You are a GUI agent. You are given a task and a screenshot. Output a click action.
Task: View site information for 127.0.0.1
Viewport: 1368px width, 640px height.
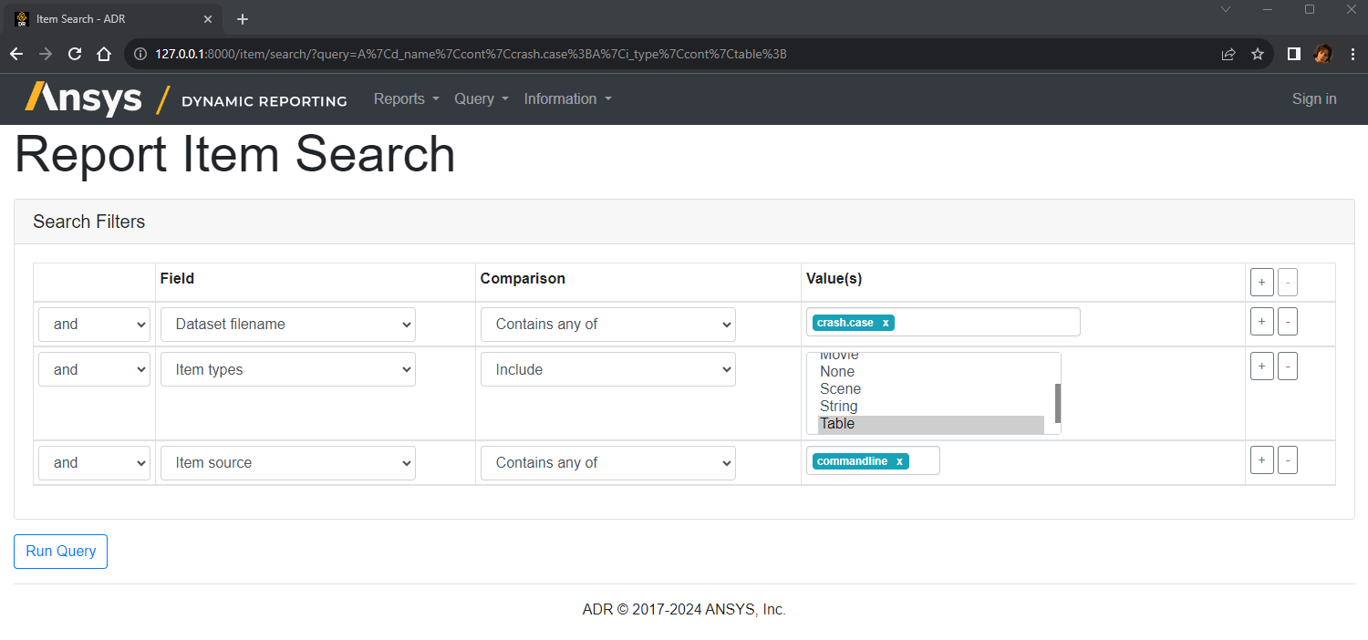[x=140, y=54]
